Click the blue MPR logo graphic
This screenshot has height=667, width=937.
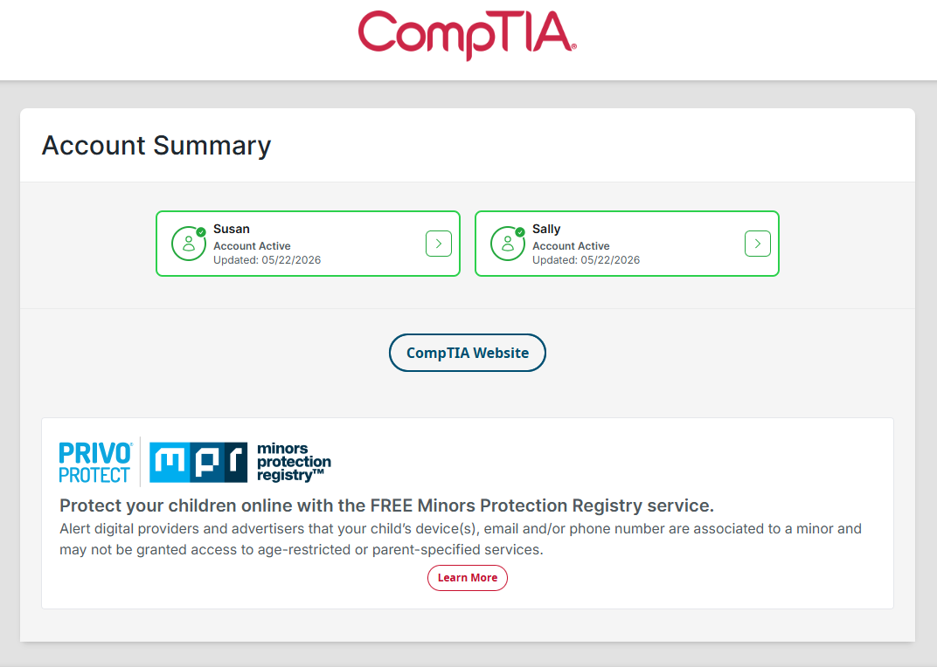[198, 462]
